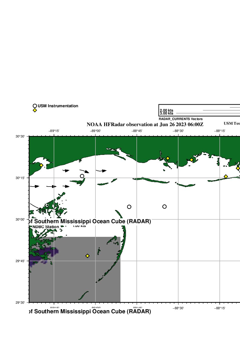This screenshot has width=240, height=340.
Task: Click the 30°15' latitude axis label
Action: pos(22,178)
